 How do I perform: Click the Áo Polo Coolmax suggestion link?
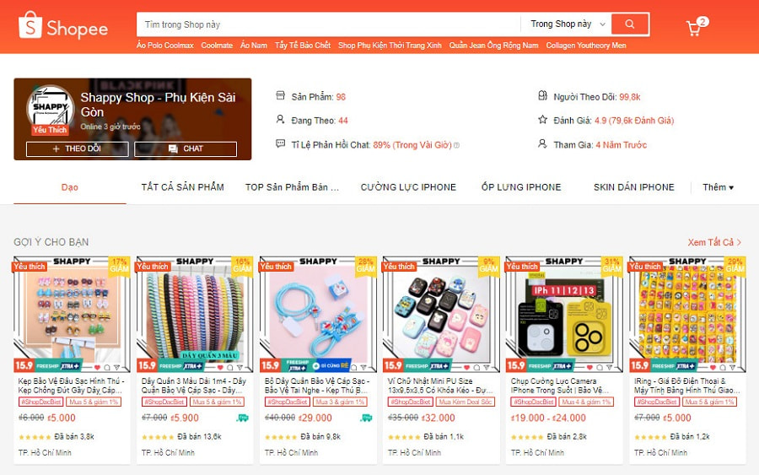pyautogui.click(x=165, y=45)
